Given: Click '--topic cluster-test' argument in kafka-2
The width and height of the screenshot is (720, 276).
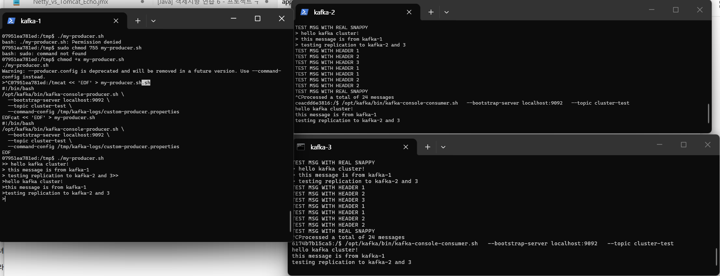Looking at the screenshot, I should pos(600,103).
